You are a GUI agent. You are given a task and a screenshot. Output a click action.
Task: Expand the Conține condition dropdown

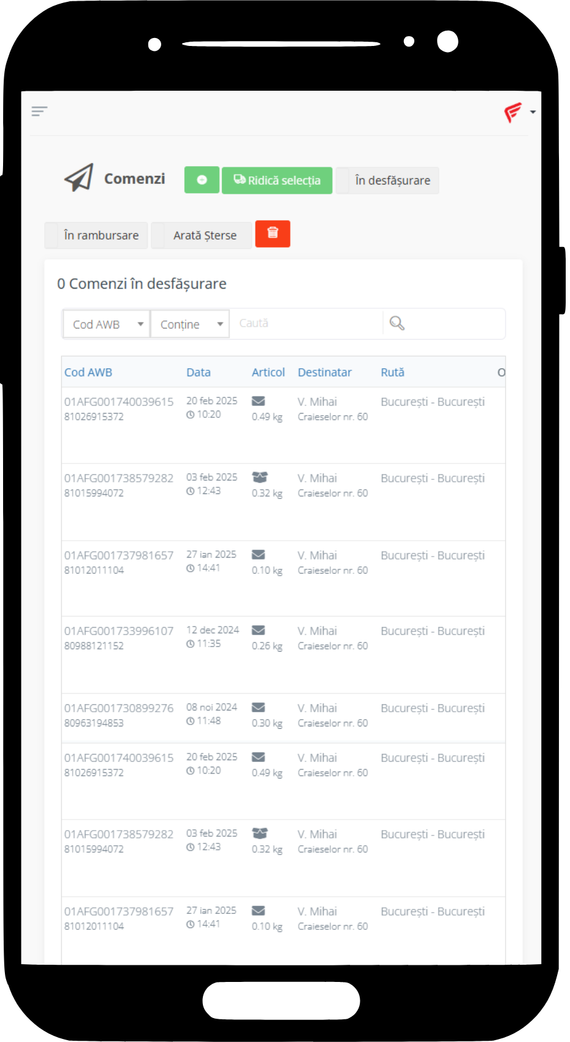tap(190, 324)
